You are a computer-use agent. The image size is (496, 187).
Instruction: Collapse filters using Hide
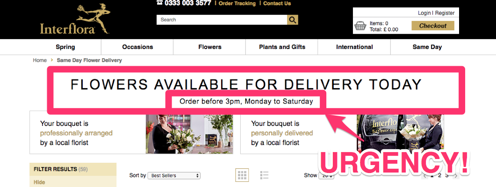pyautogui.click(x=39, y=182)
